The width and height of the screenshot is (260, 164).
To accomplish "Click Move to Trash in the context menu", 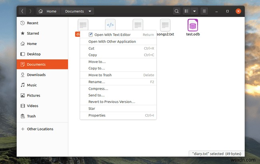I will pos(100,75).
